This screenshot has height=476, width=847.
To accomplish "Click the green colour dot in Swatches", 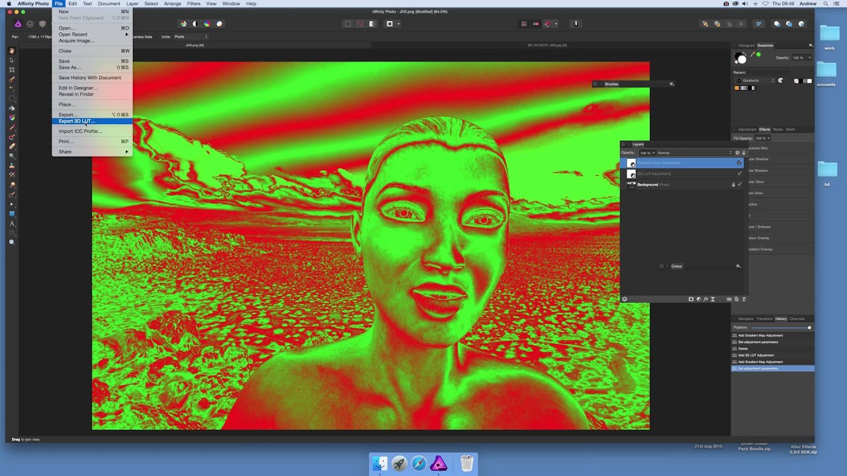I will coord(758,54).
